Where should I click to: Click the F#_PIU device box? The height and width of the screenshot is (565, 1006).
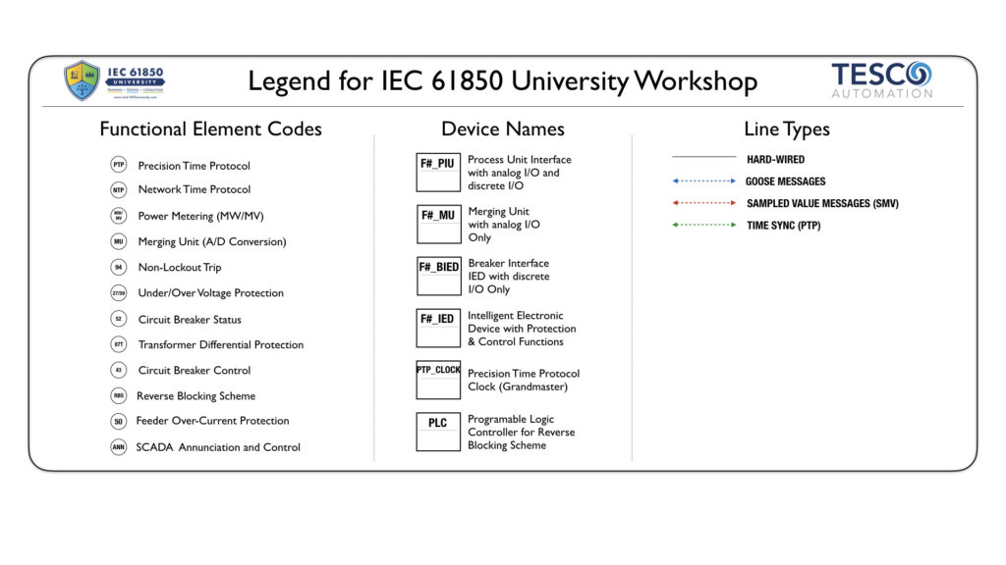pos(438,173)
